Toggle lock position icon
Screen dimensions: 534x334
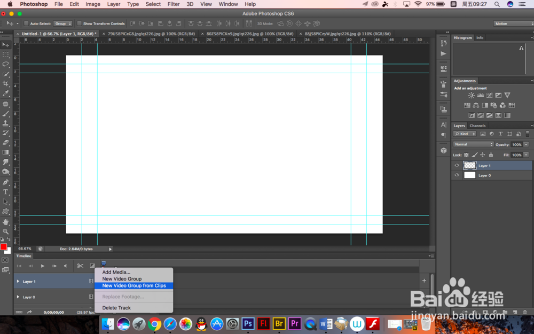tap(483, 155)
